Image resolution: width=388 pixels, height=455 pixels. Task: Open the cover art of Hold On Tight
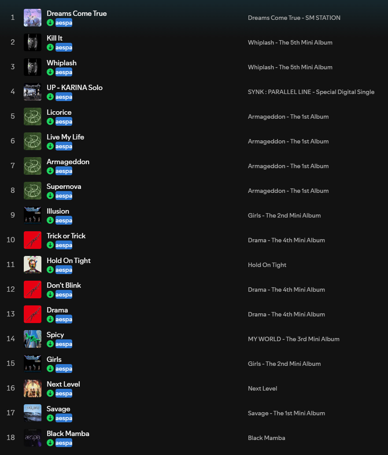33,265
